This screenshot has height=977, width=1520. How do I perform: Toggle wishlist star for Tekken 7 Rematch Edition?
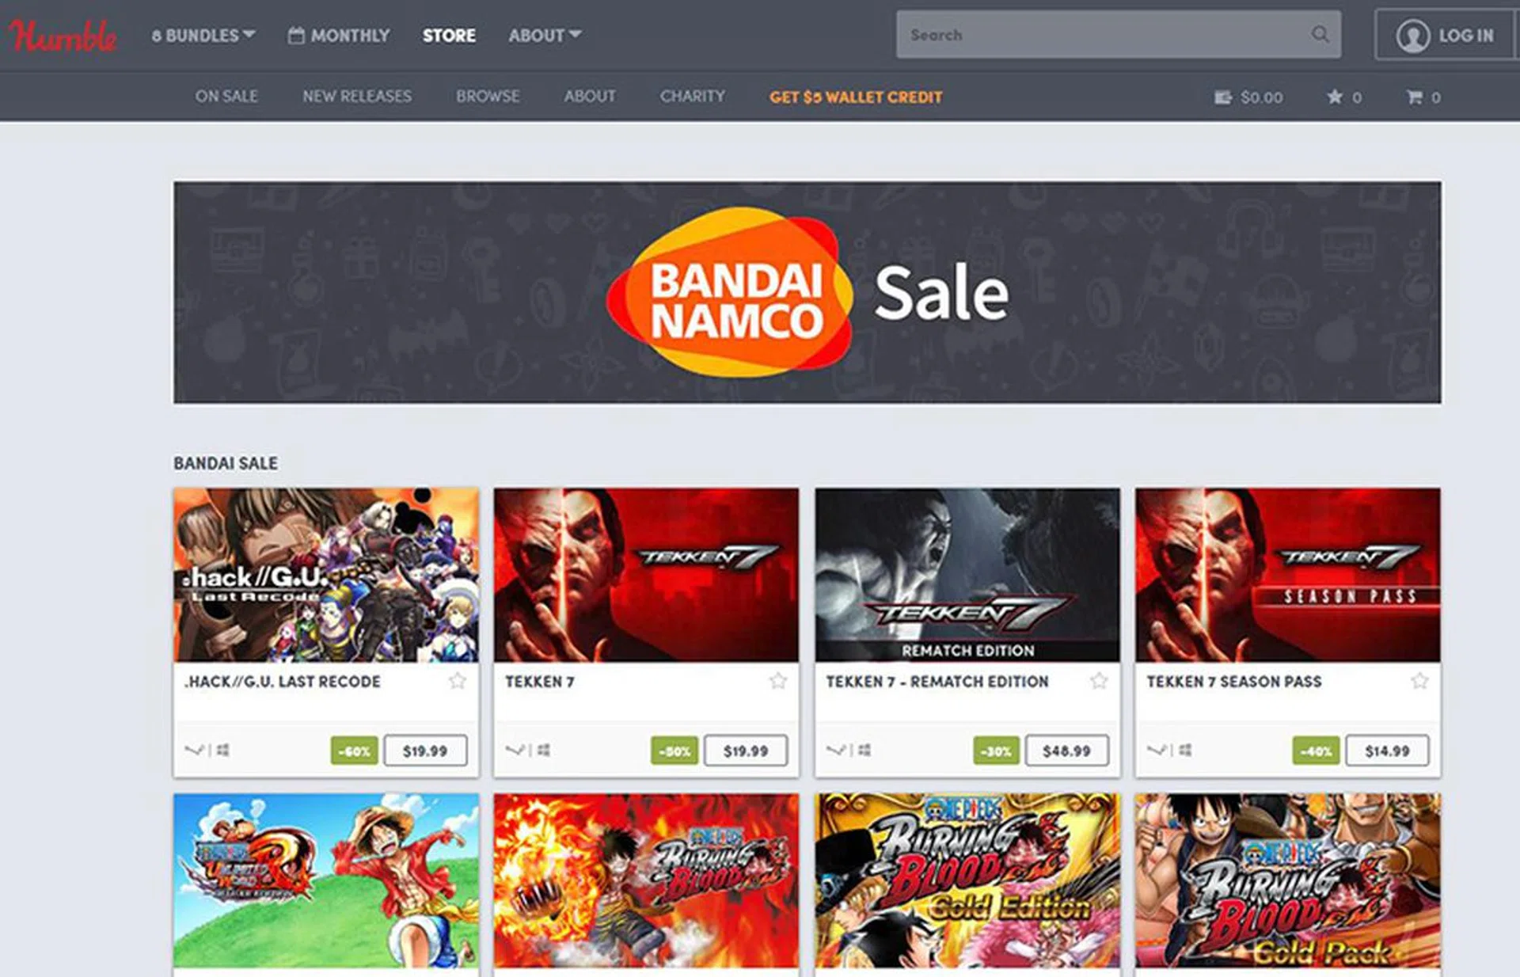1099,681
